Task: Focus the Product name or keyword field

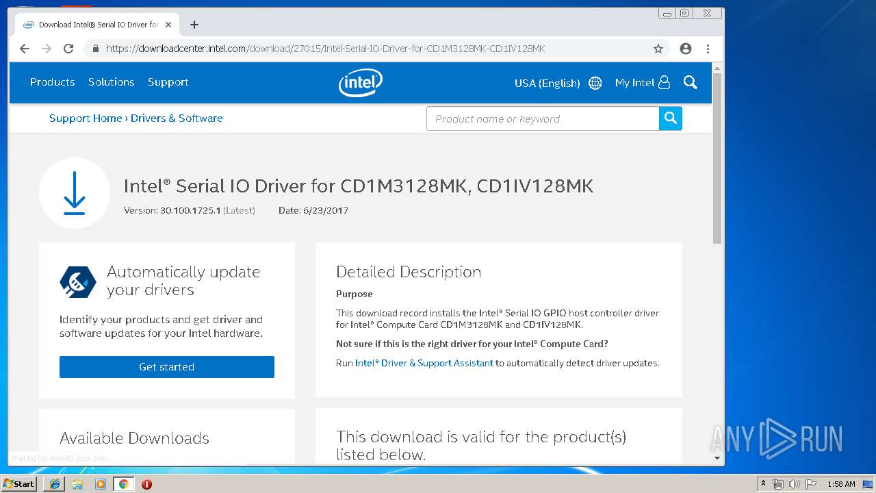Action: point(543,118)
